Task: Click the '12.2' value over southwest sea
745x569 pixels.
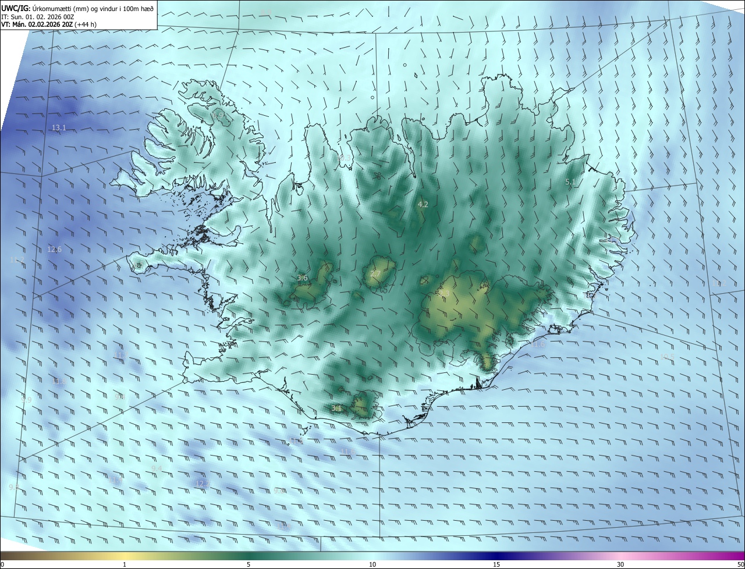Action: [x=202, y=483]
